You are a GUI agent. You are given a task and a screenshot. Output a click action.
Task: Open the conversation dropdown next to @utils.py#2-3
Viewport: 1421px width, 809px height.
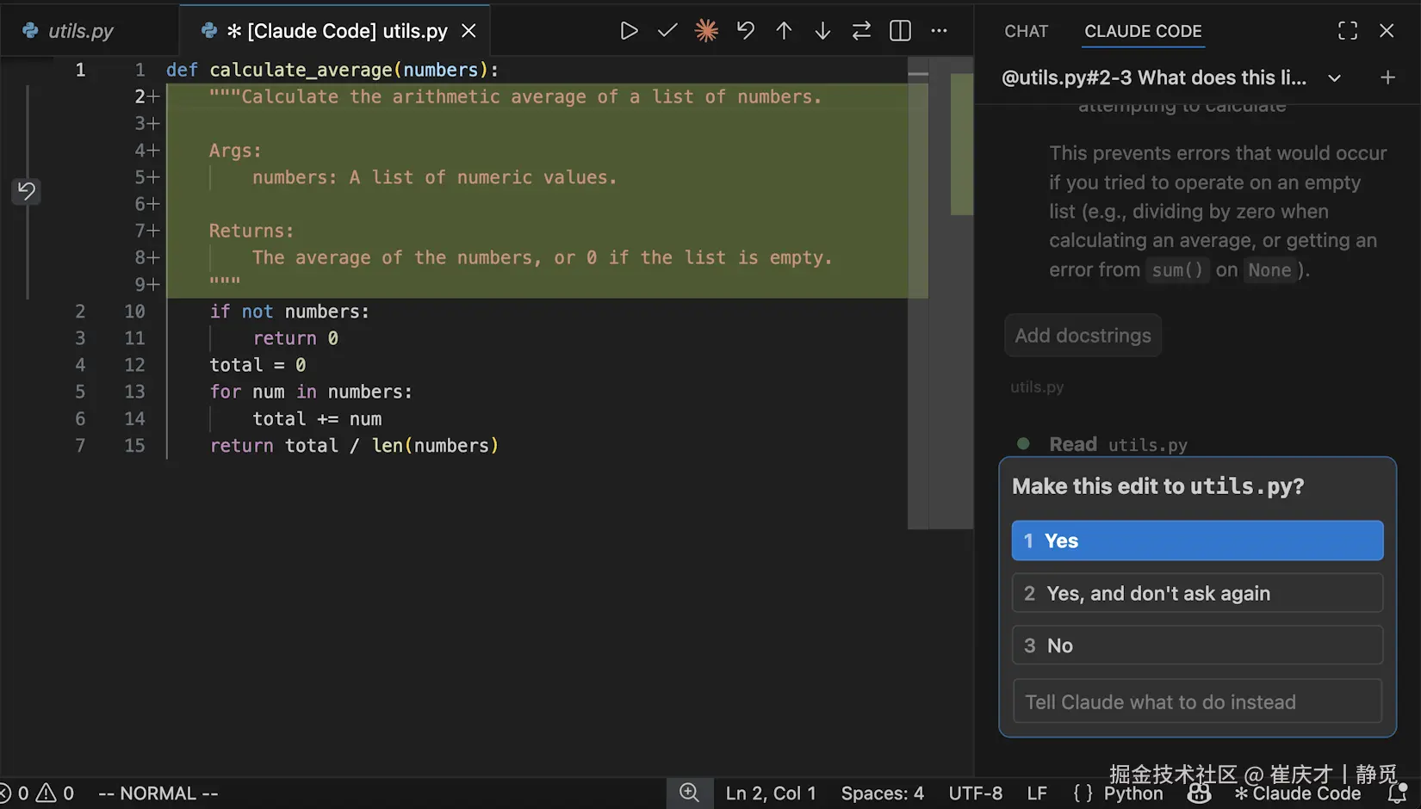pyautogui.click(x=1334, y=77)
